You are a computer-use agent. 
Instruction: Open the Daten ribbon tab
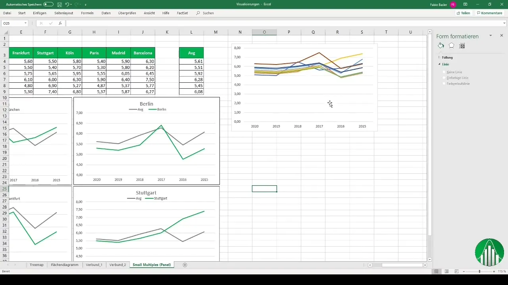coord(106,13)
